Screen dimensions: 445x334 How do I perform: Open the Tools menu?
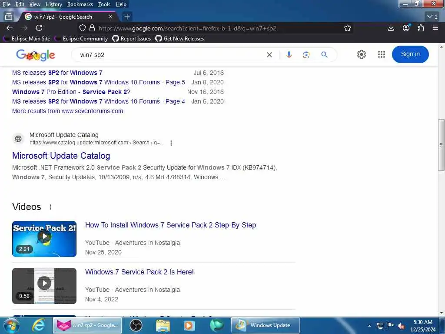(104, 4)
